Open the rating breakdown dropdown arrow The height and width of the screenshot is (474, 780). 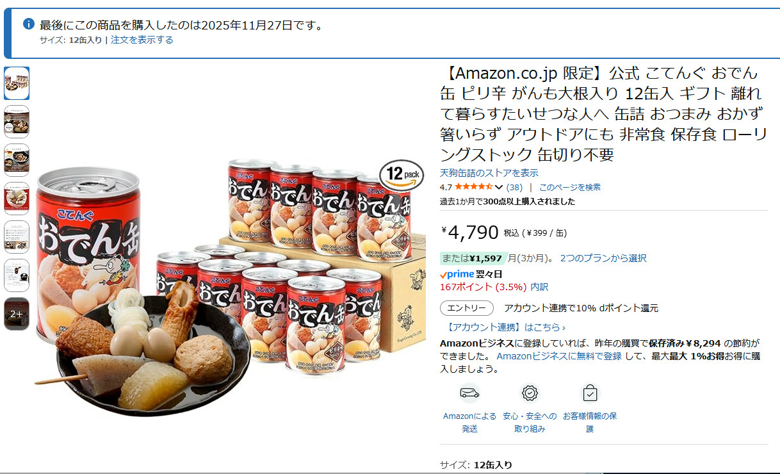(x=499, y=188)
